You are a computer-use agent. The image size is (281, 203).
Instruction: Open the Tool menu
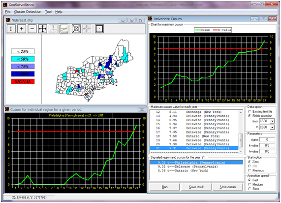coord(48,12)
